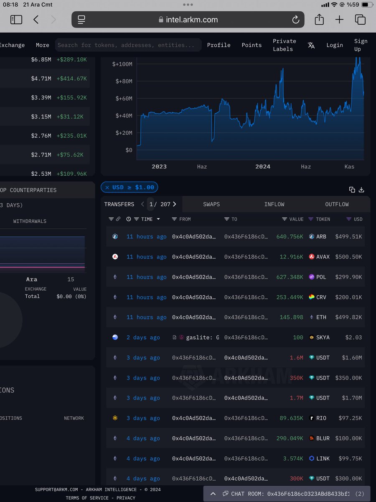Switch to the OUTFLOW tab

coord(337,204)
